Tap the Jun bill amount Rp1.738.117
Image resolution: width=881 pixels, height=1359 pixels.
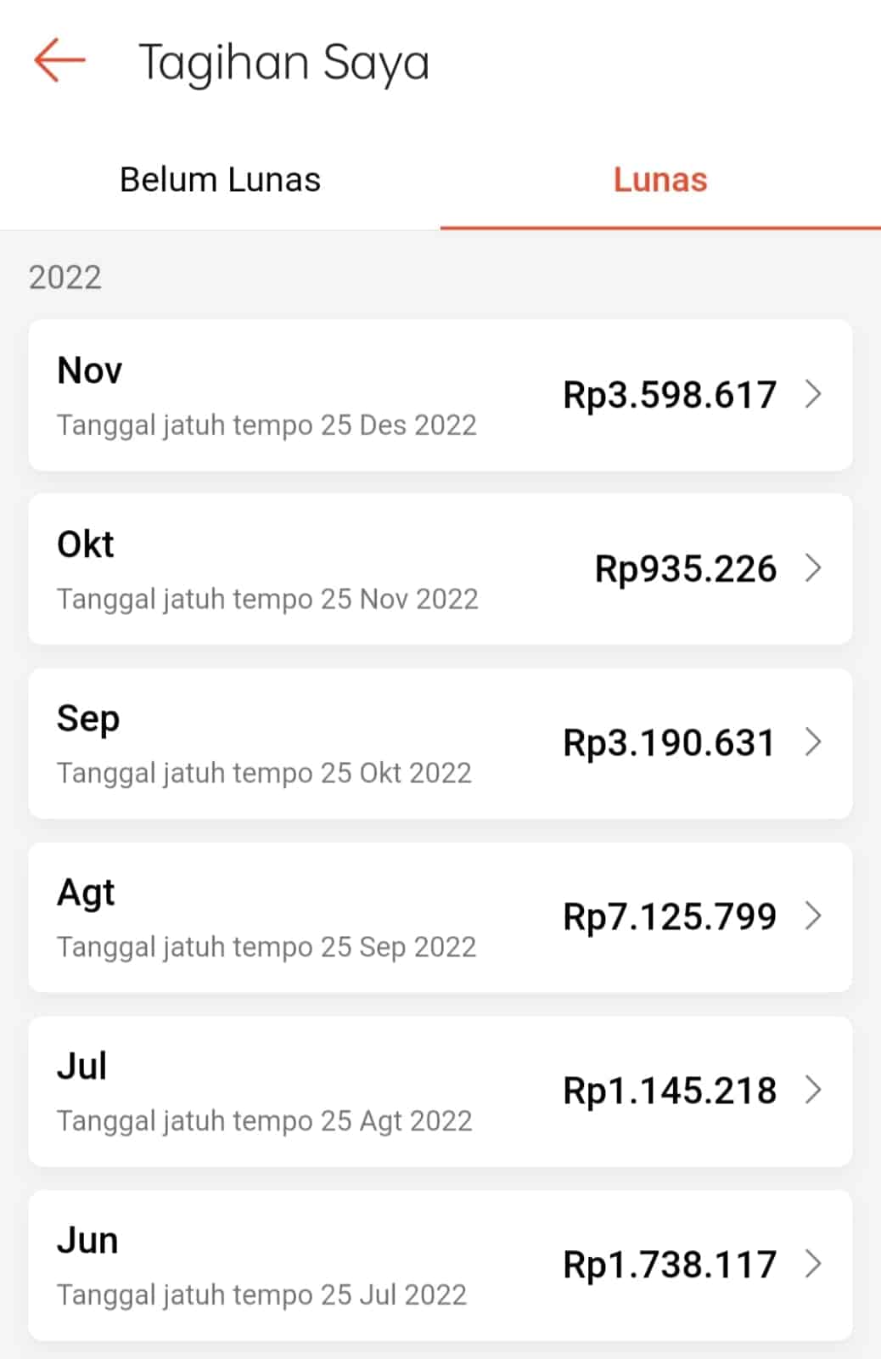(x=670, y=1266)
